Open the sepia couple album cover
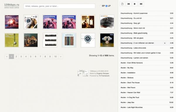 [88, 22]
